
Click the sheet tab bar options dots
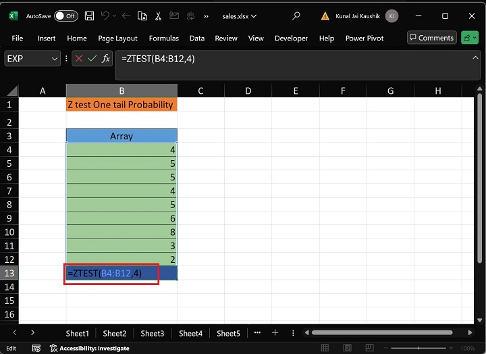click(293, 333)
